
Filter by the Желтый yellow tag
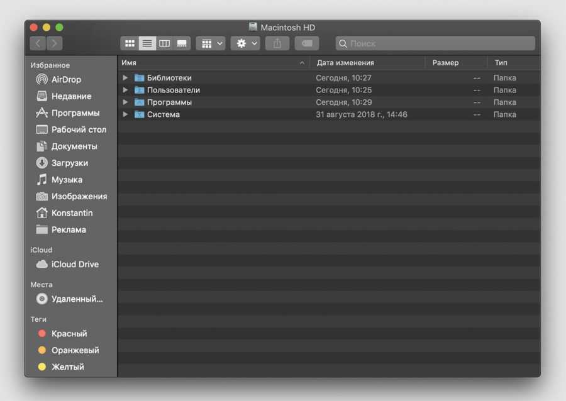67,367
